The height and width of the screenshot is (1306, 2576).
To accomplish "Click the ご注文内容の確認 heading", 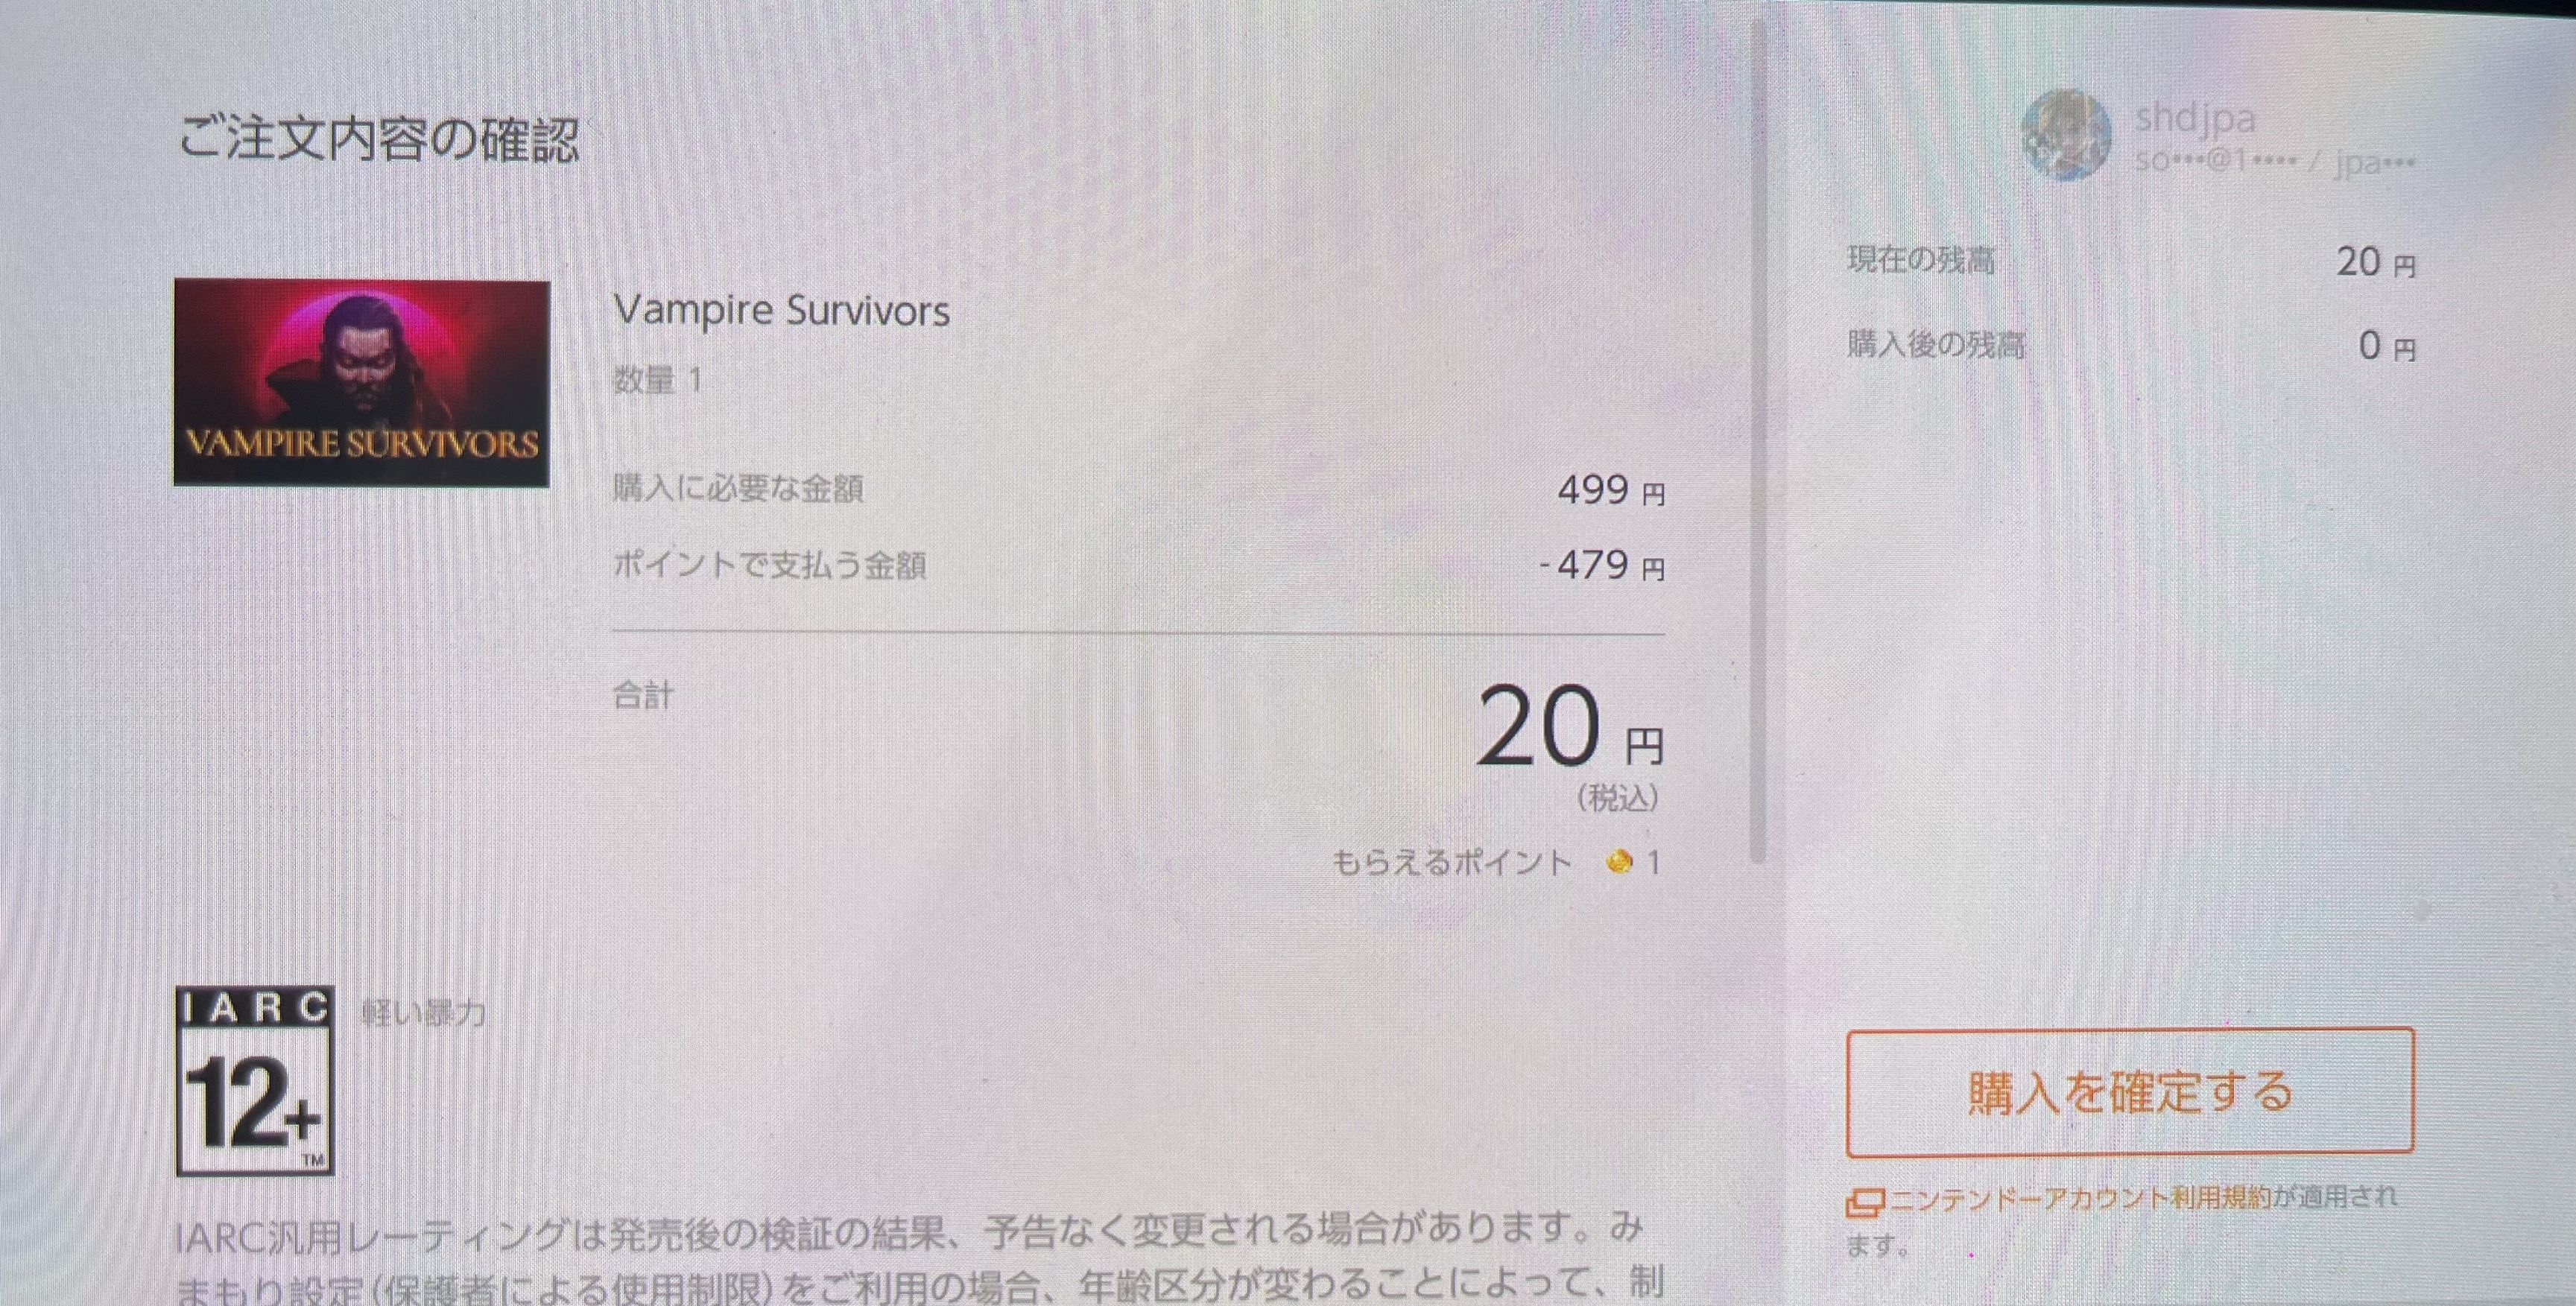I will click(x=378, y=139).
